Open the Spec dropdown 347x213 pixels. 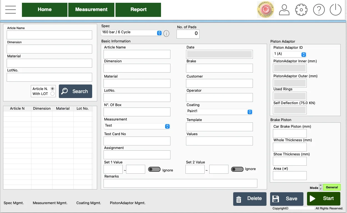(x=131, y=33)
